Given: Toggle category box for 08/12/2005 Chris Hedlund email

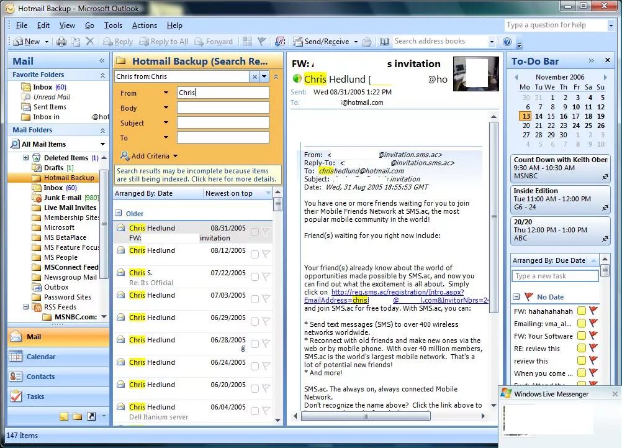Looking at the screenshot, I should click(x=255, y=254).
